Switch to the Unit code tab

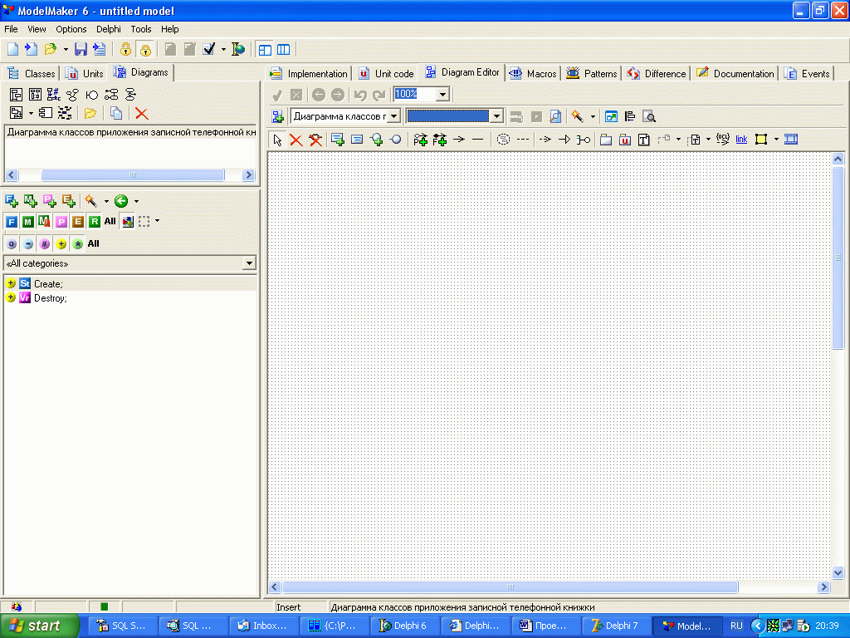(386, 73)
